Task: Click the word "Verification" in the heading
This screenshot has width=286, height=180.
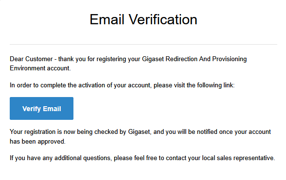Action: pyautogui.click(x=163, y=19)
